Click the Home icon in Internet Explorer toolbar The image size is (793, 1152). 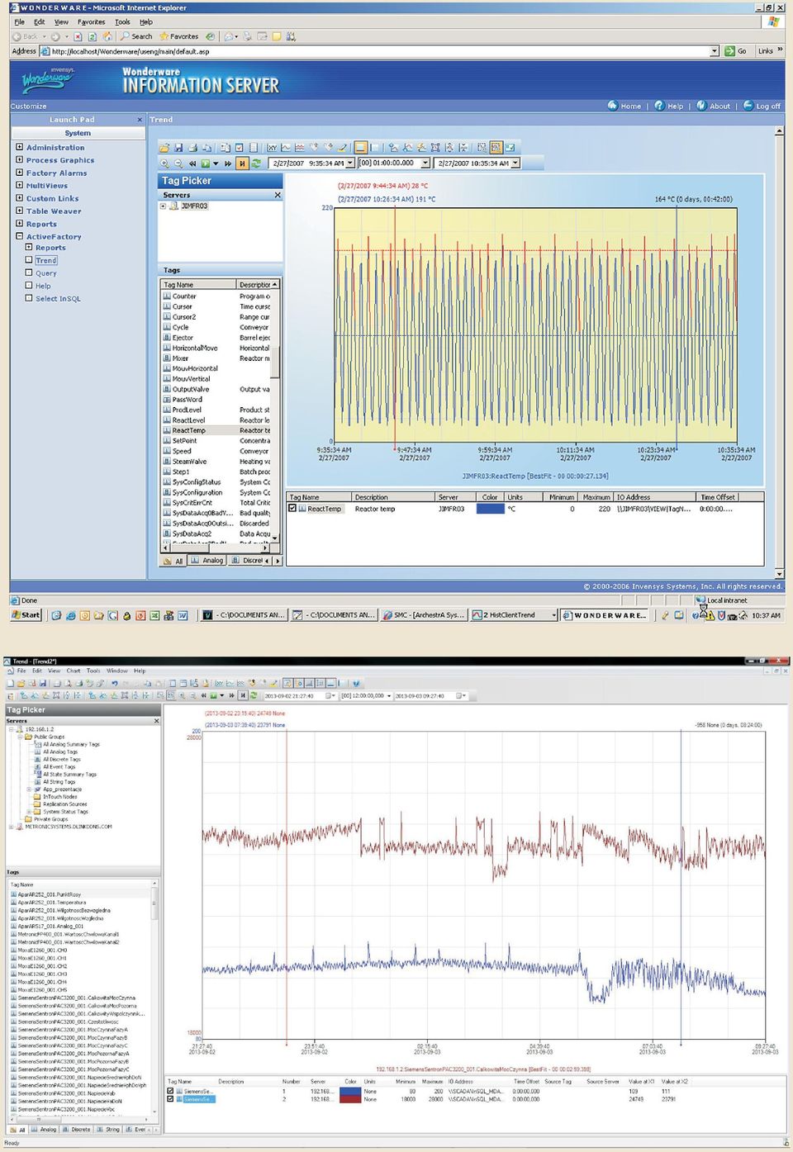coord(107,36)
